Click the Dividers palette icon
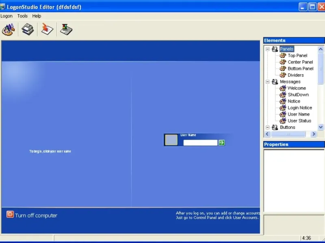This screenshot has height=243, width=325. [x=283, y=75]
